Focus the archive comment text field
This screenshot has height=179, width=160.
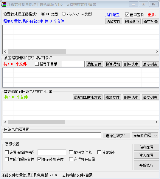click(x=52, y=135)
